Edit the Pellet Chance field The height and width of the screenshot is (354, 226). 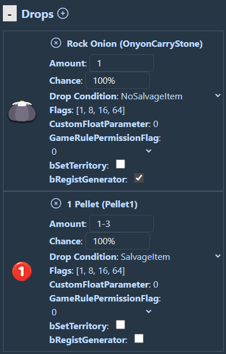(x=118, y=241)
